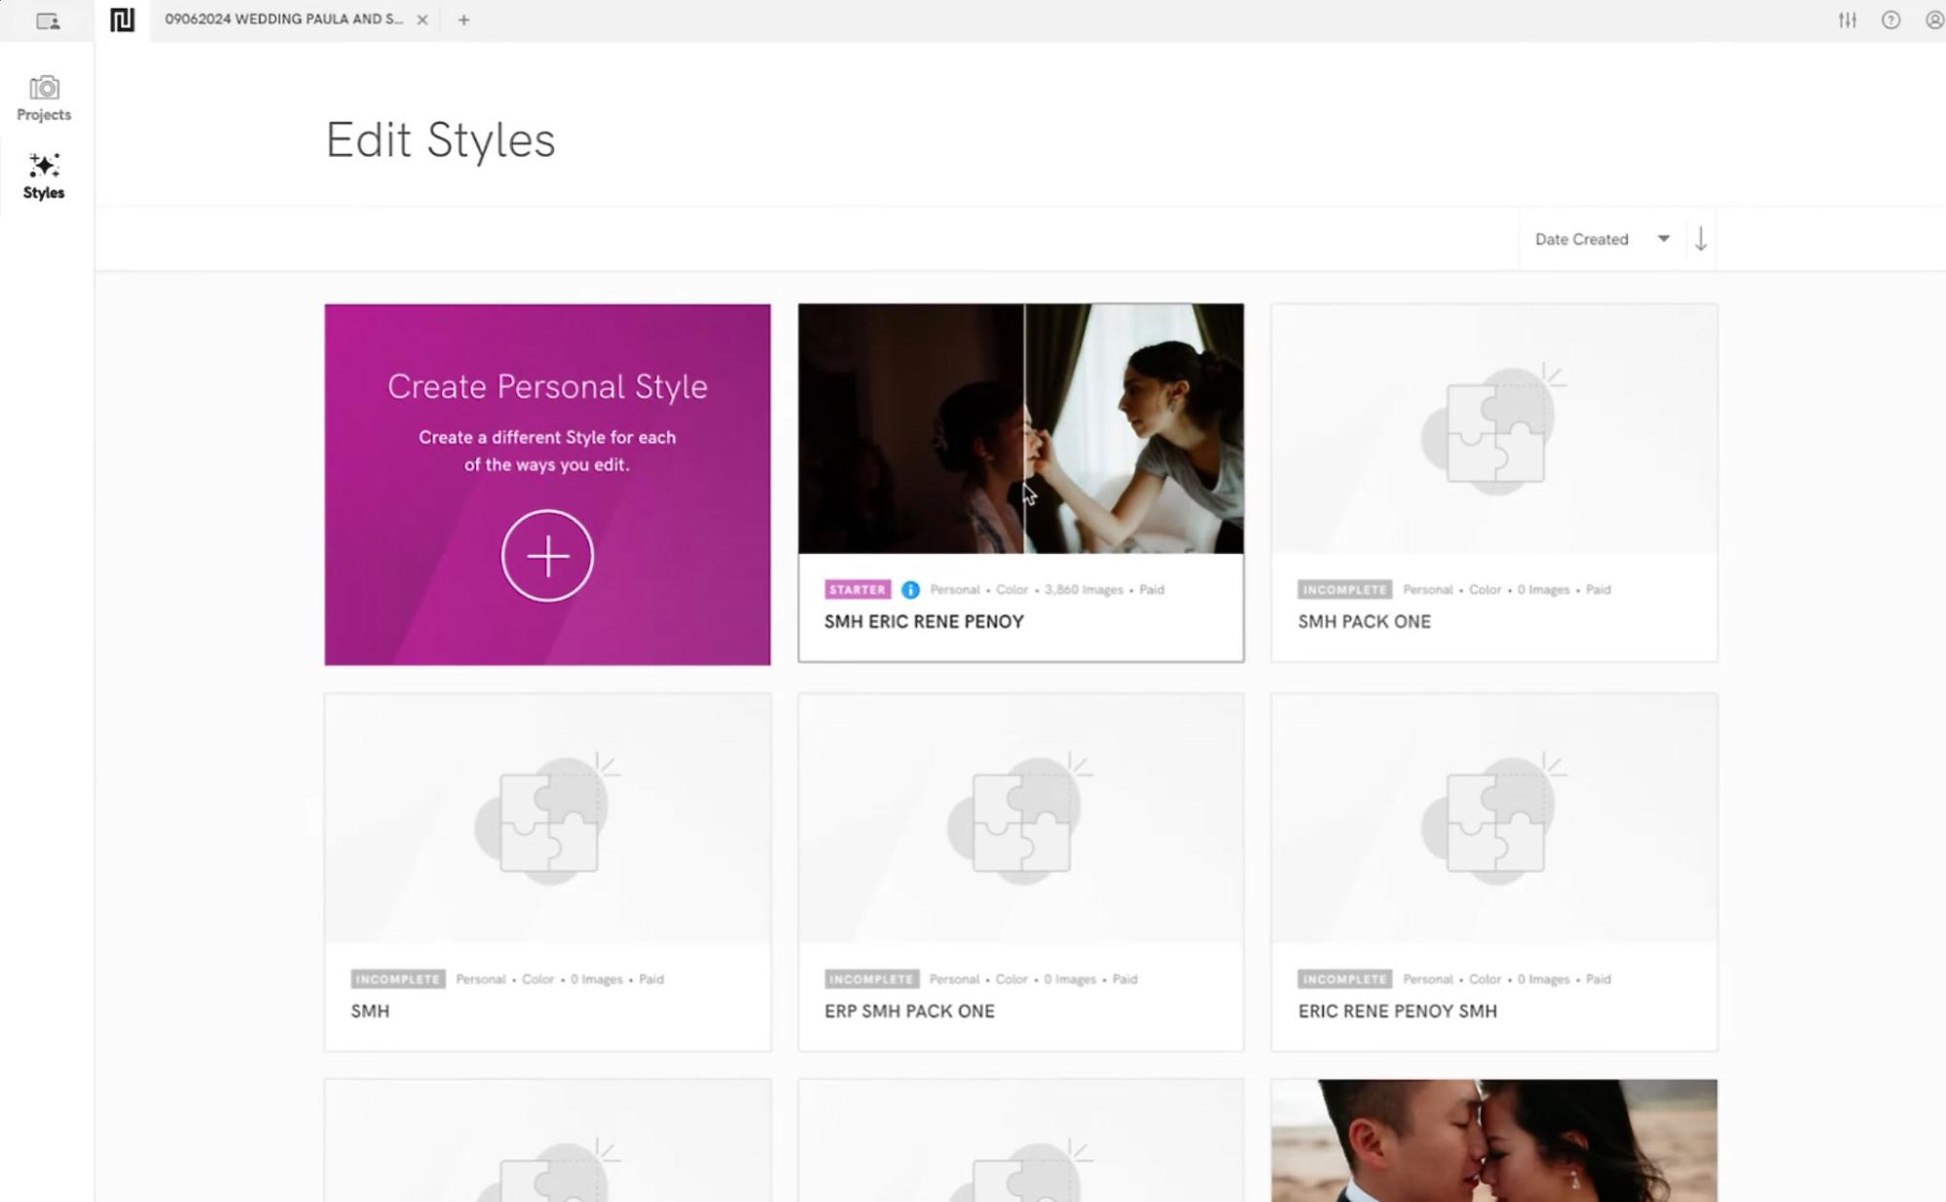This screenshot has width=1946, height=1202.
Task: Select the SMH PACK ONE style card
Action: pos(1494,483)
